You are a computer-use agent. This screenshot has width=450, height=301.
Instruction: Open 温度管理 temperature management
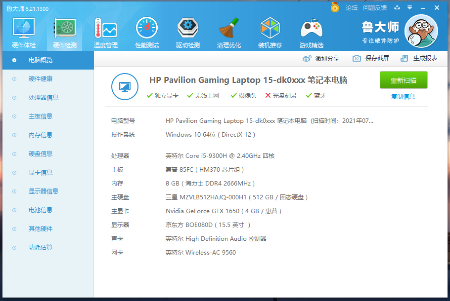(x=106, y=33)
